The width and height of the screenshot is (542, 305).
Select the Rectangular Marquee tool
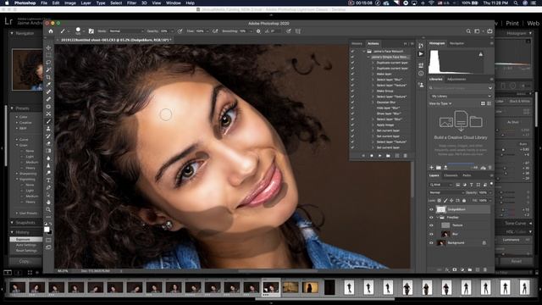tap(48, 55)
